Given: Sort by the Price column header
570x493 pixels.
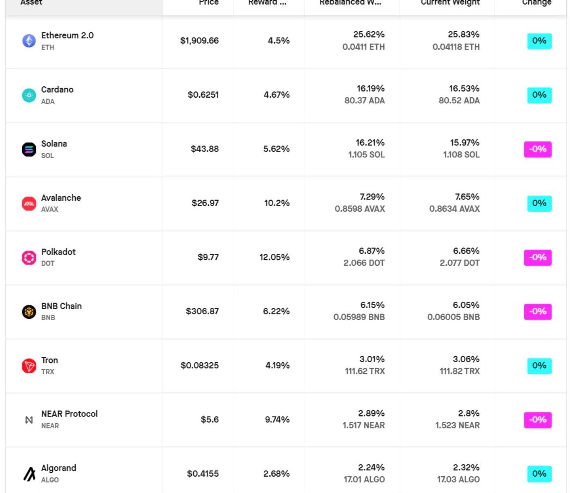Looking at the screenshot, I should (x=209, y=2).
